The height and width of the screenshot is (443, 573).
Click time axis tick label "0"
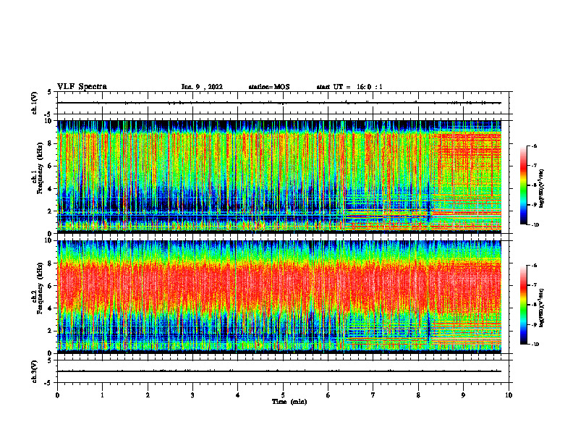pos(57,395)
